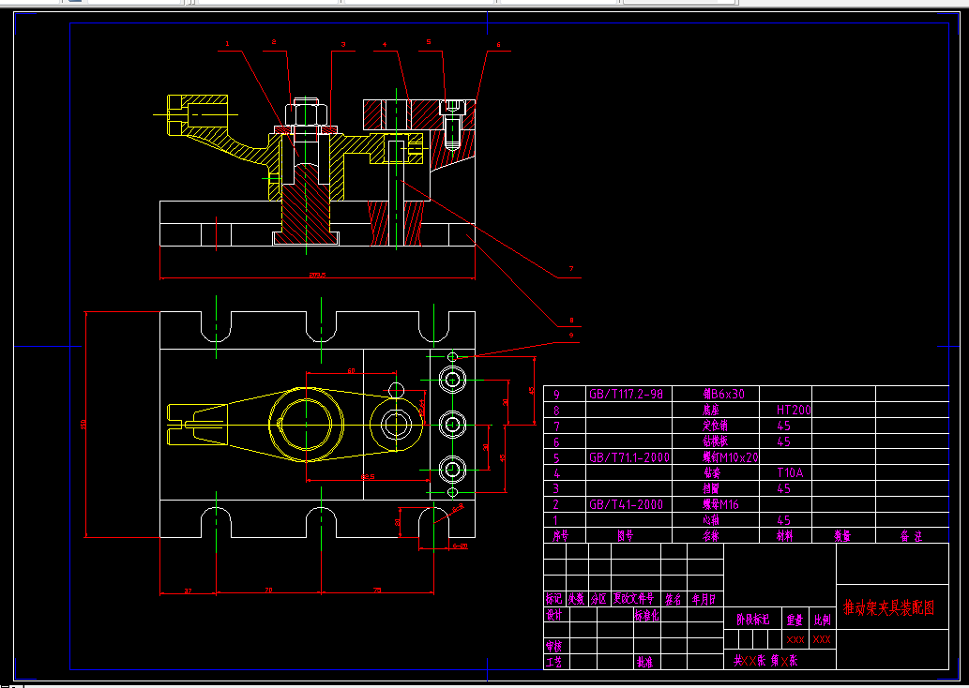
Task: Click the 批准 label in title block
Action: coord(644,663)
